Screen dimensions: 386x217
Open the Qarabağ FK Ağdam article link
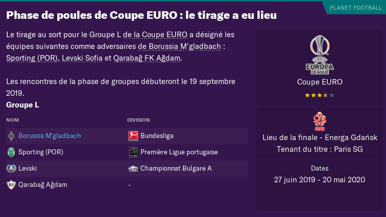click(147, 58)
